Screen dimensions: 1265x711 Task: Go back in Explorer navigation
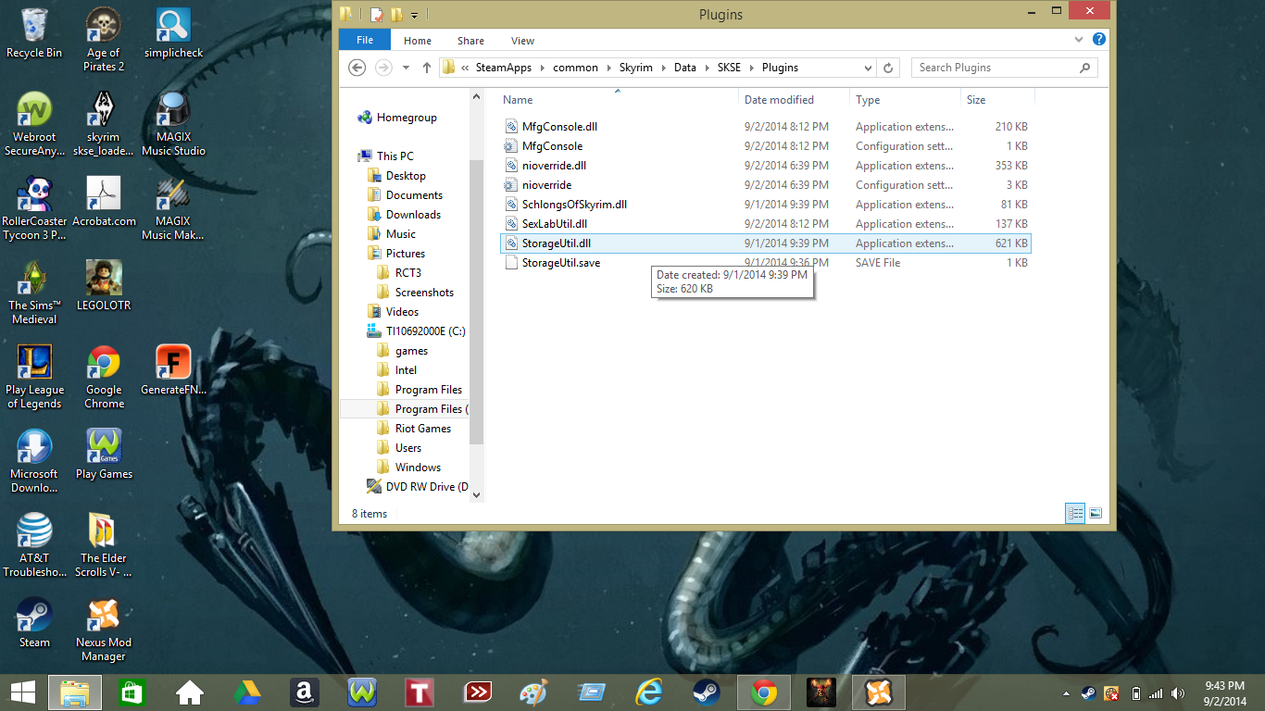click(357, 68)
